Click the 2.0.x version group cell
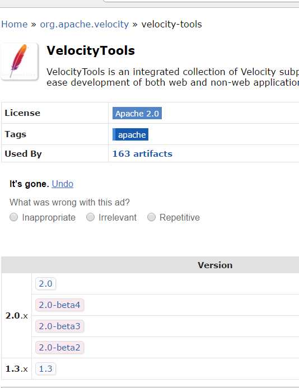Viewport: 299px width, 388px height. point(17,316)
